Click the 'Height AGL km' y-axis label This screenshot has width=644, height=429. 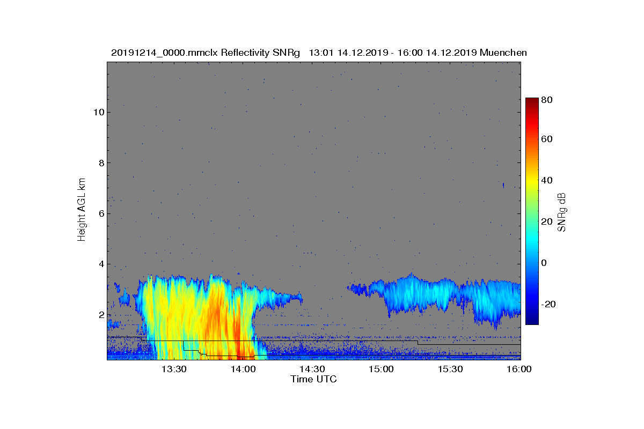(82, 210)
